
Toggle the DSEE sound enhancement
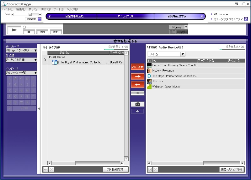pyautogui.click(x=40, y=19)
